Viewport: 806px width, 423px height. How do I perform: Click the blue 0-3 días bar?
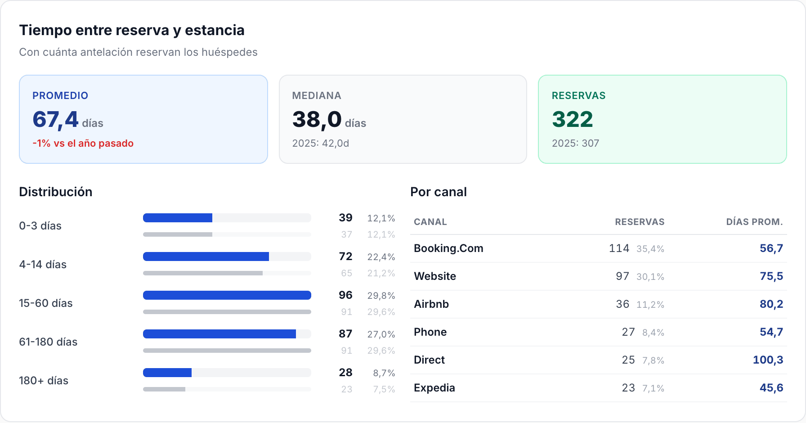(178, 218)
